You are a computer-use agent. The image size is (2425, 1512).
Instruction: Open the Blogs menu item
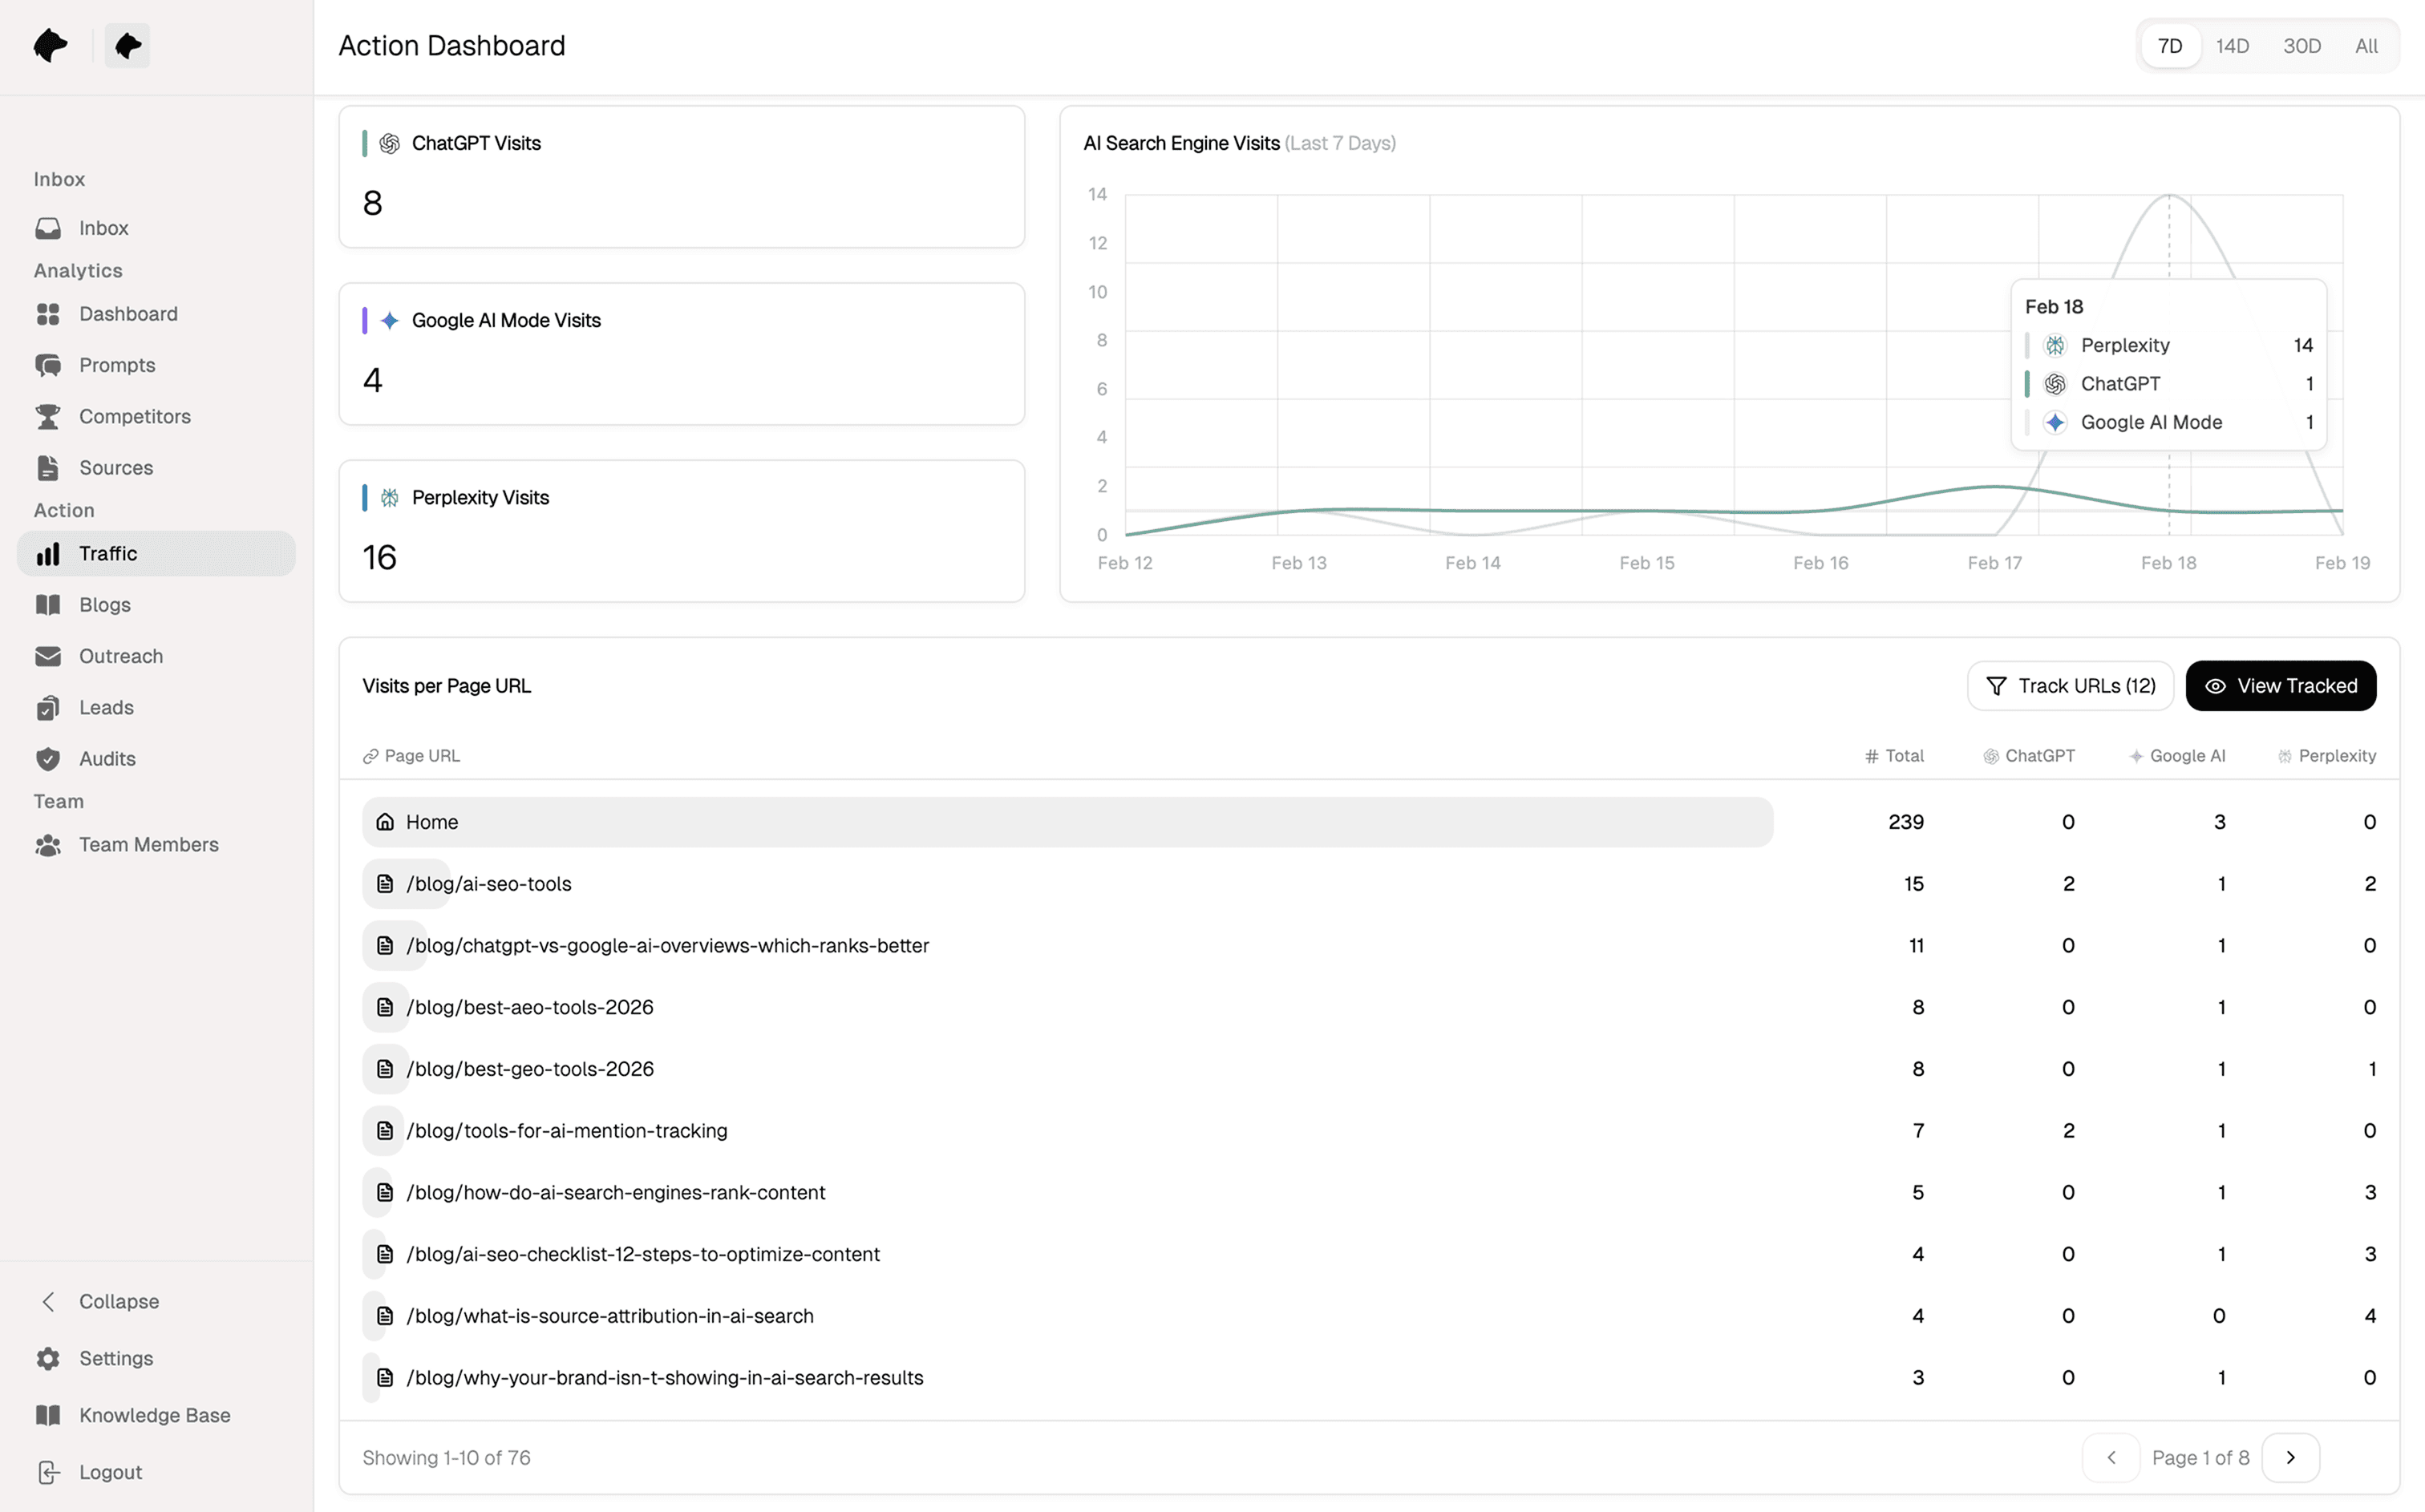pyautogui.click(x=105, y=605)
